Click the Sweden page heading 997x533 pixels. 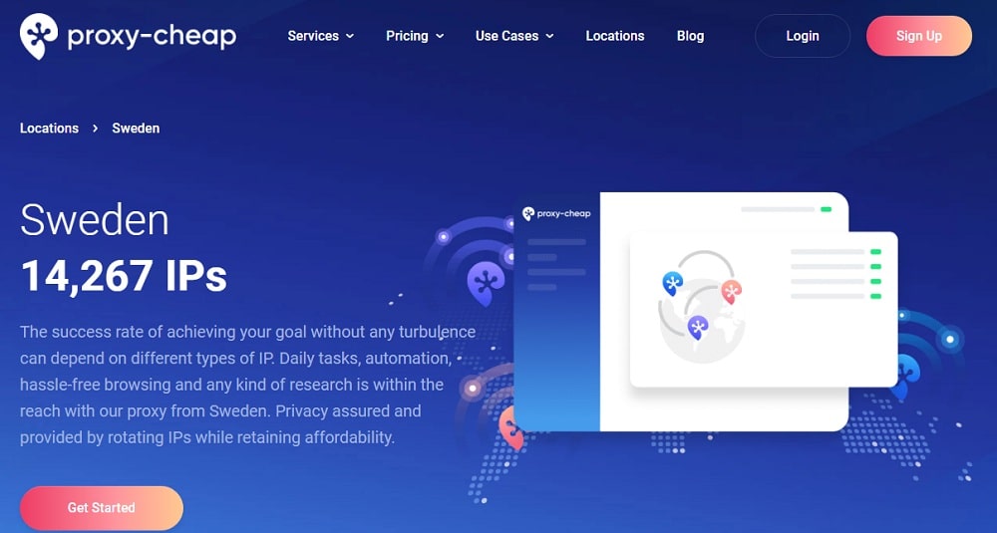point(94,220)
